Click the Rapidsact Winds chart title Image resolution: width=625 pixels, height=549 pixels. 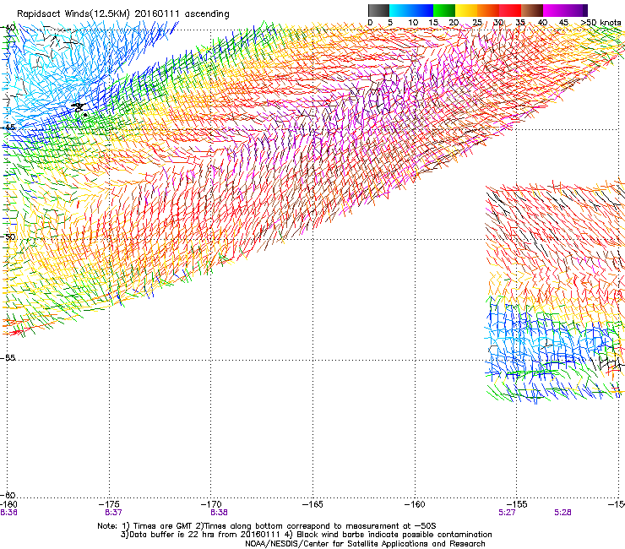(123, 14)
